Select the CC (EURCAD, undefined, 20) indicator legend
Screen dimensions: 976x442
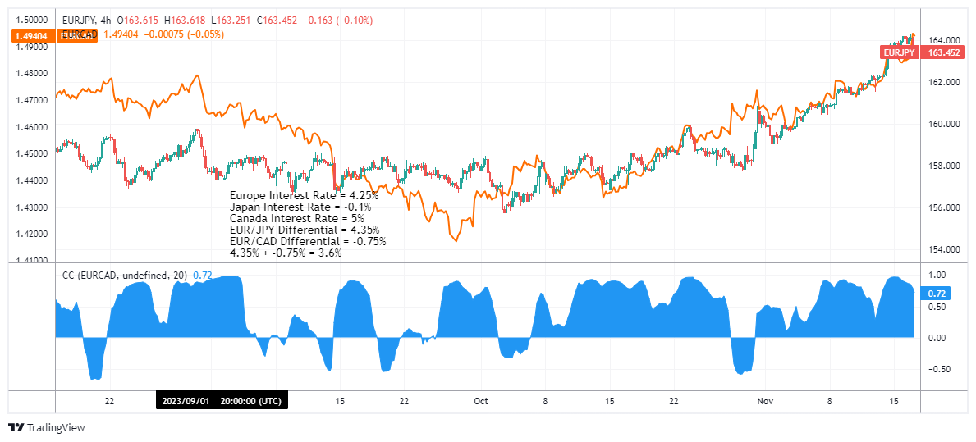pos(124,275)
